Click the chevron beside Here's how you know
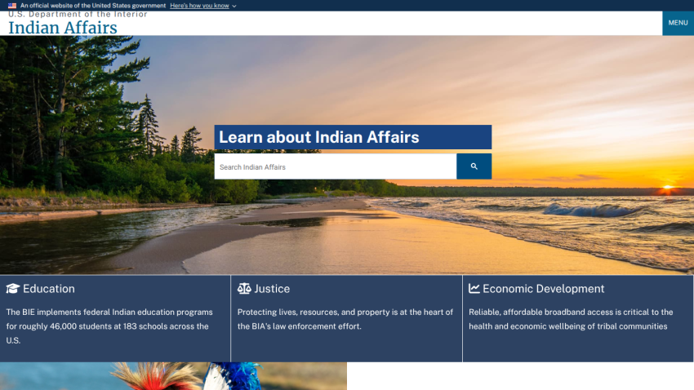This screenshot has height=390, width=694. (x=234, y=7)
